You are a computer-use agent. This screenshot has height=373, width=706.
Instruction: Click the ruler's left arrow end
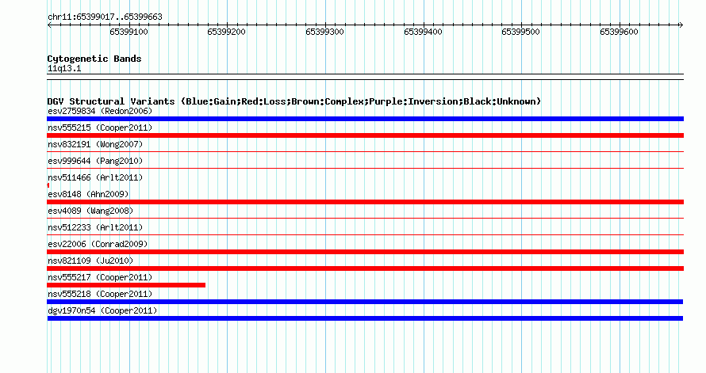pyautogui.click(x=49, y=25)
